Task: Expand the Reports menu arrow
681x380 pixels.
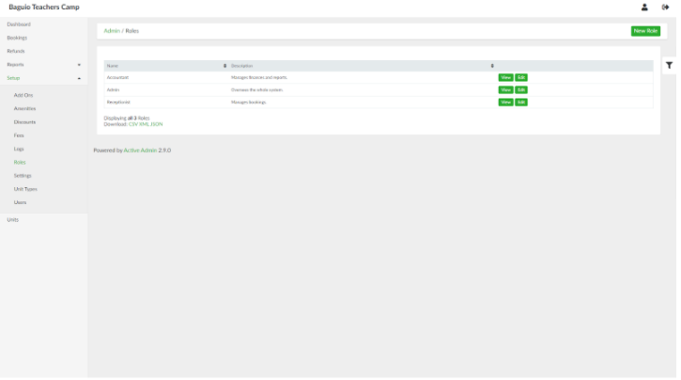Action: click(79, 65)
